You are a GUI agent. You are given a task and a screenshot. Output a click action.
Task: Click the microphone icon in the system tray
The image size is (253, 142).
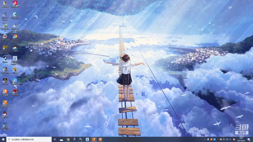(x=208, y=139)
